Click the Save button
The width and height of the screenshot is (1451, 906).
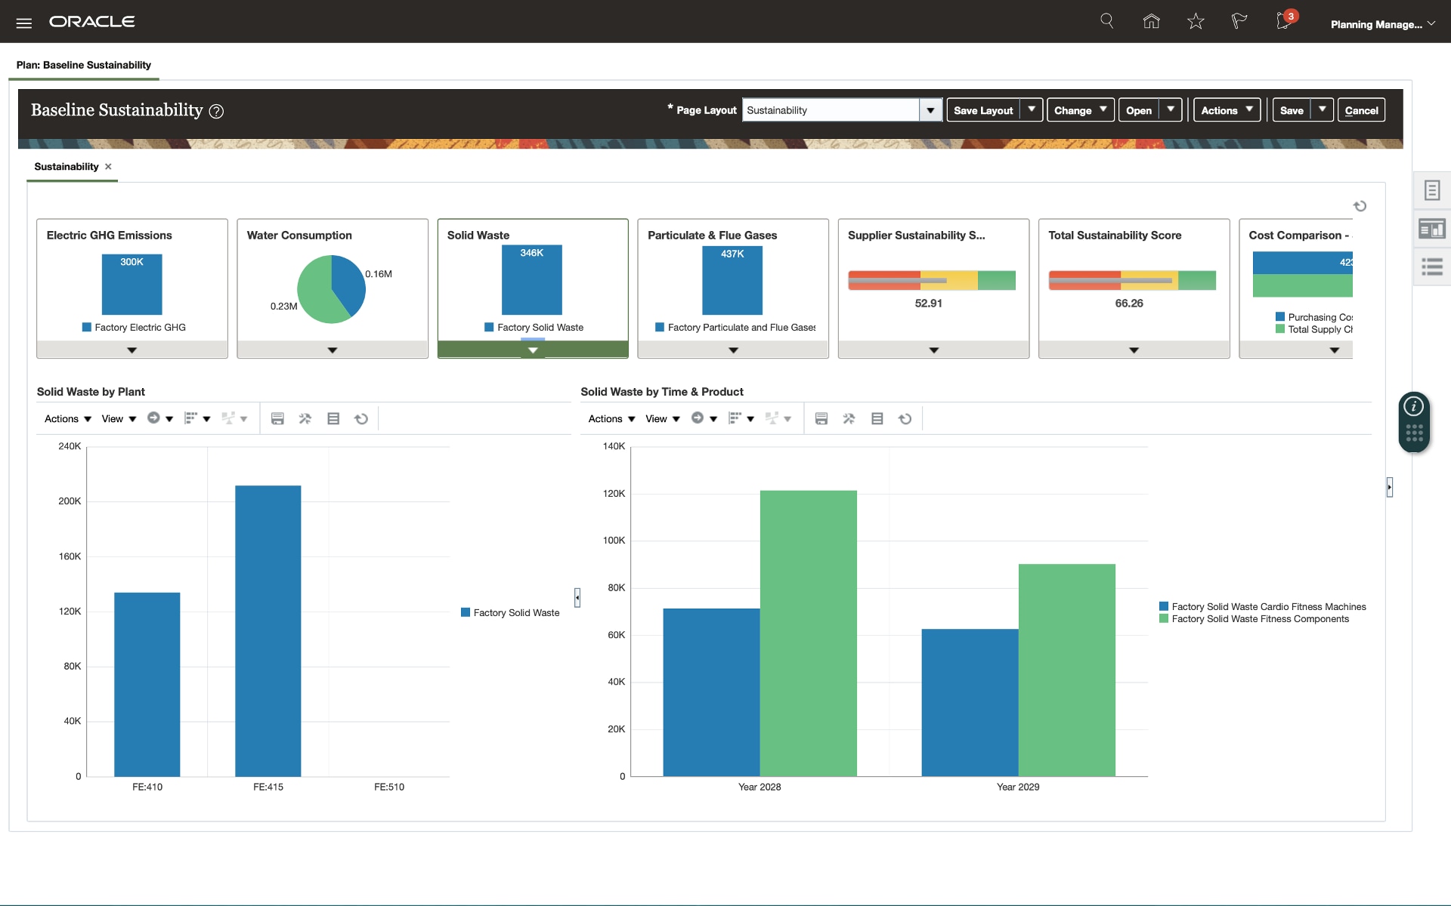click(1292, 110)
